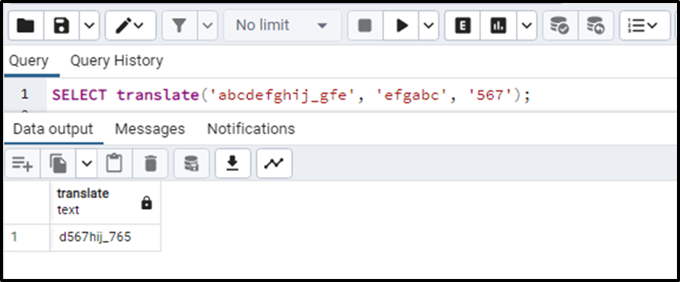680x282 pixels.
Task: Download query results as a file
Action: 233,163
